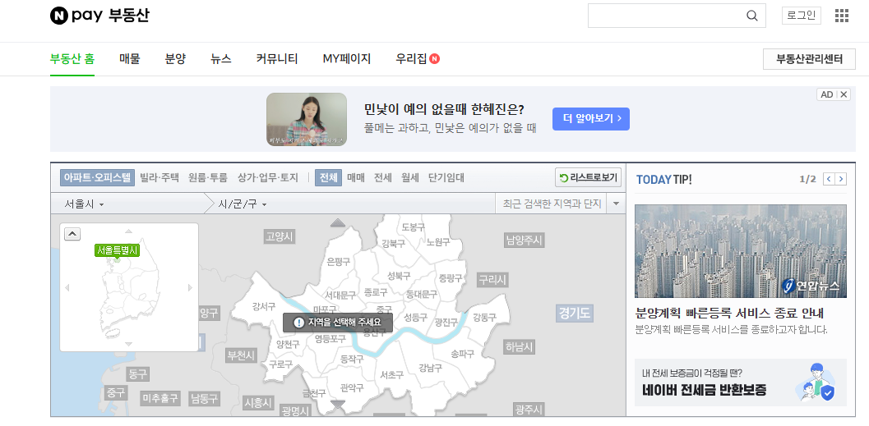The image size is (869, 426).
Task: Select 서초구 on the map
Action: [392, 374]
